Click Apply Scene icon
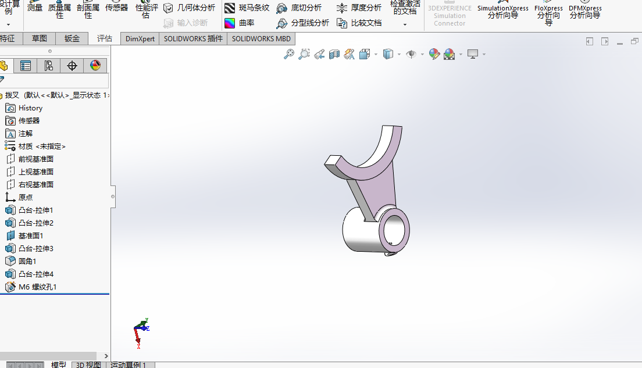The image size is (642, 368). (x=449, y=54)
